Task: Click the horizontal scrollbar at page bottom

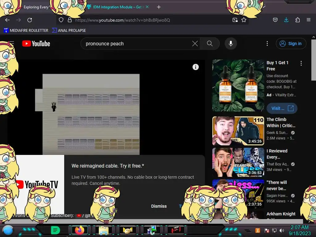Action: tap(154, 221)
